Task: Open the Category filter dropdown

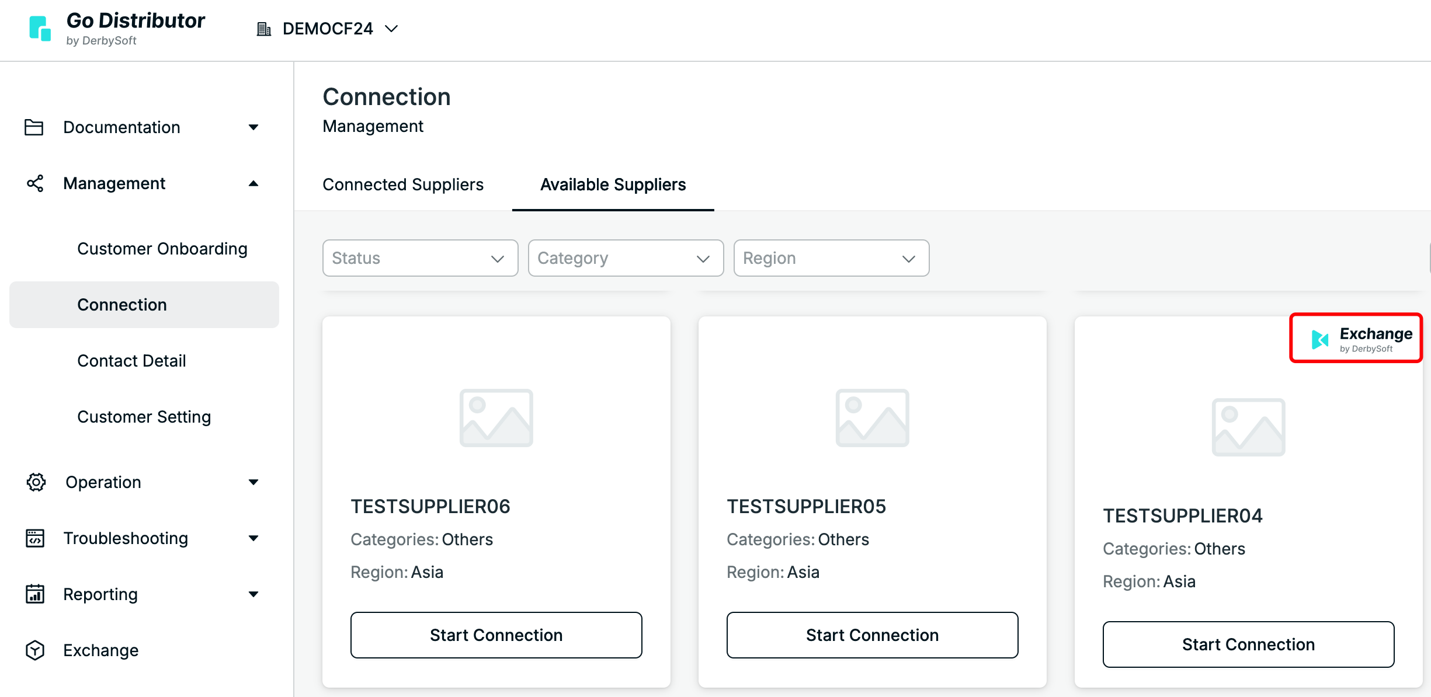Action: tap(626, 258)
